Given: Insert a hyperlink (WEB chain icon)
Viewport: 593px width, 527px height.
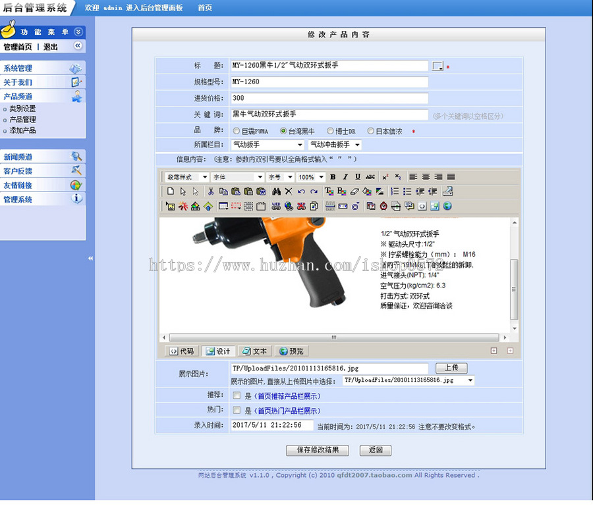Looking at the screenshot, I should (276, 206).
